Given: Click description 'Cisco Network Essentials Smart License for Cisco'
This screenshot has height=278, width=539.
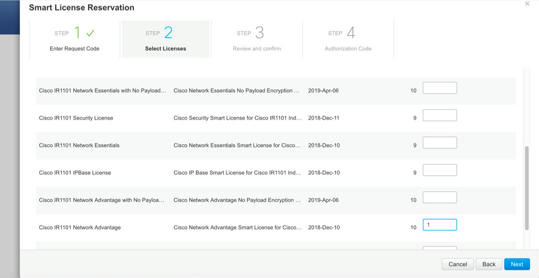Looking at the screenshot, I should point(237,145).
